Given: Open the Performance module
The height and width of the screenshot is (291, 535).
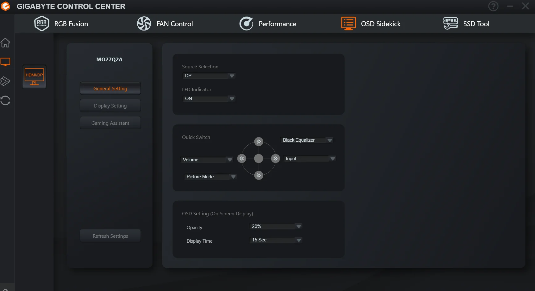Looking at the screenshot, I should [x=268, y=24].
